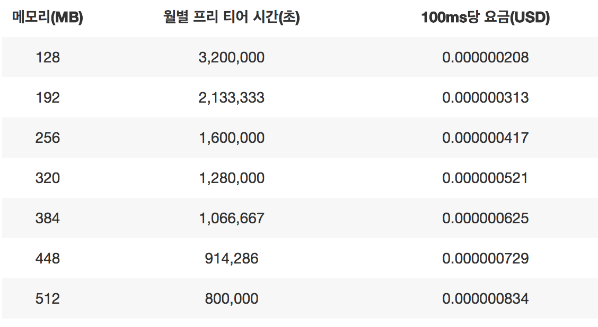
Task: Click the 월별 프리 티어 시간(초) header
Action: coord(232,17)
